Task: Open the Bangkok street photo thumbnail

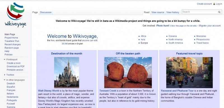Action: (190, 73)
